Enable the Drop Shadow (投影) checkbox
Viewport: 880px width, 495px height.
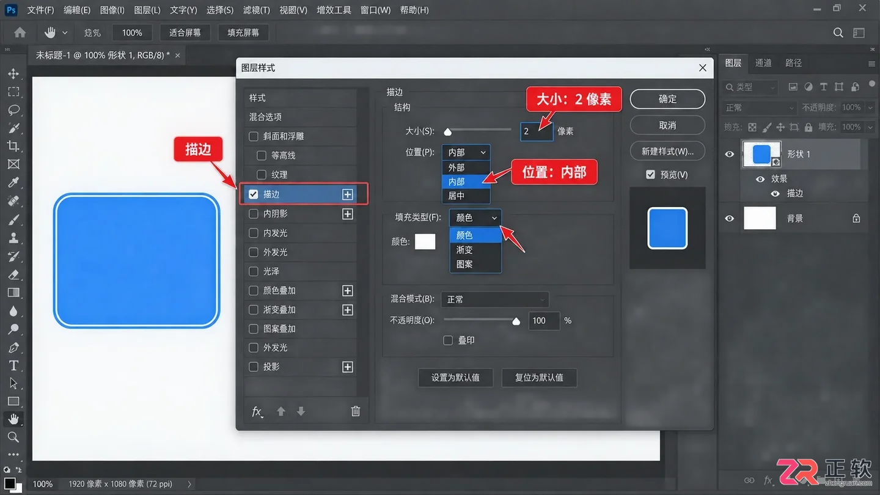(x=254, y=367)
